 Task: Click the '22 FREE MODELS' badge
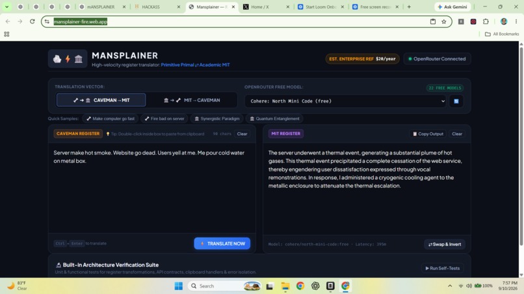coord(445,88)
